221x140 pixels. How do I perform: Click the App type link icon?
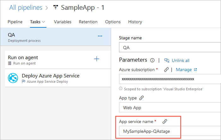141,98
